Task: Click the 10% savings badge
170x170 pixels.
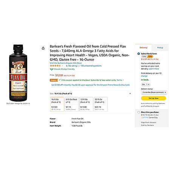Action: tap(144, 57)
